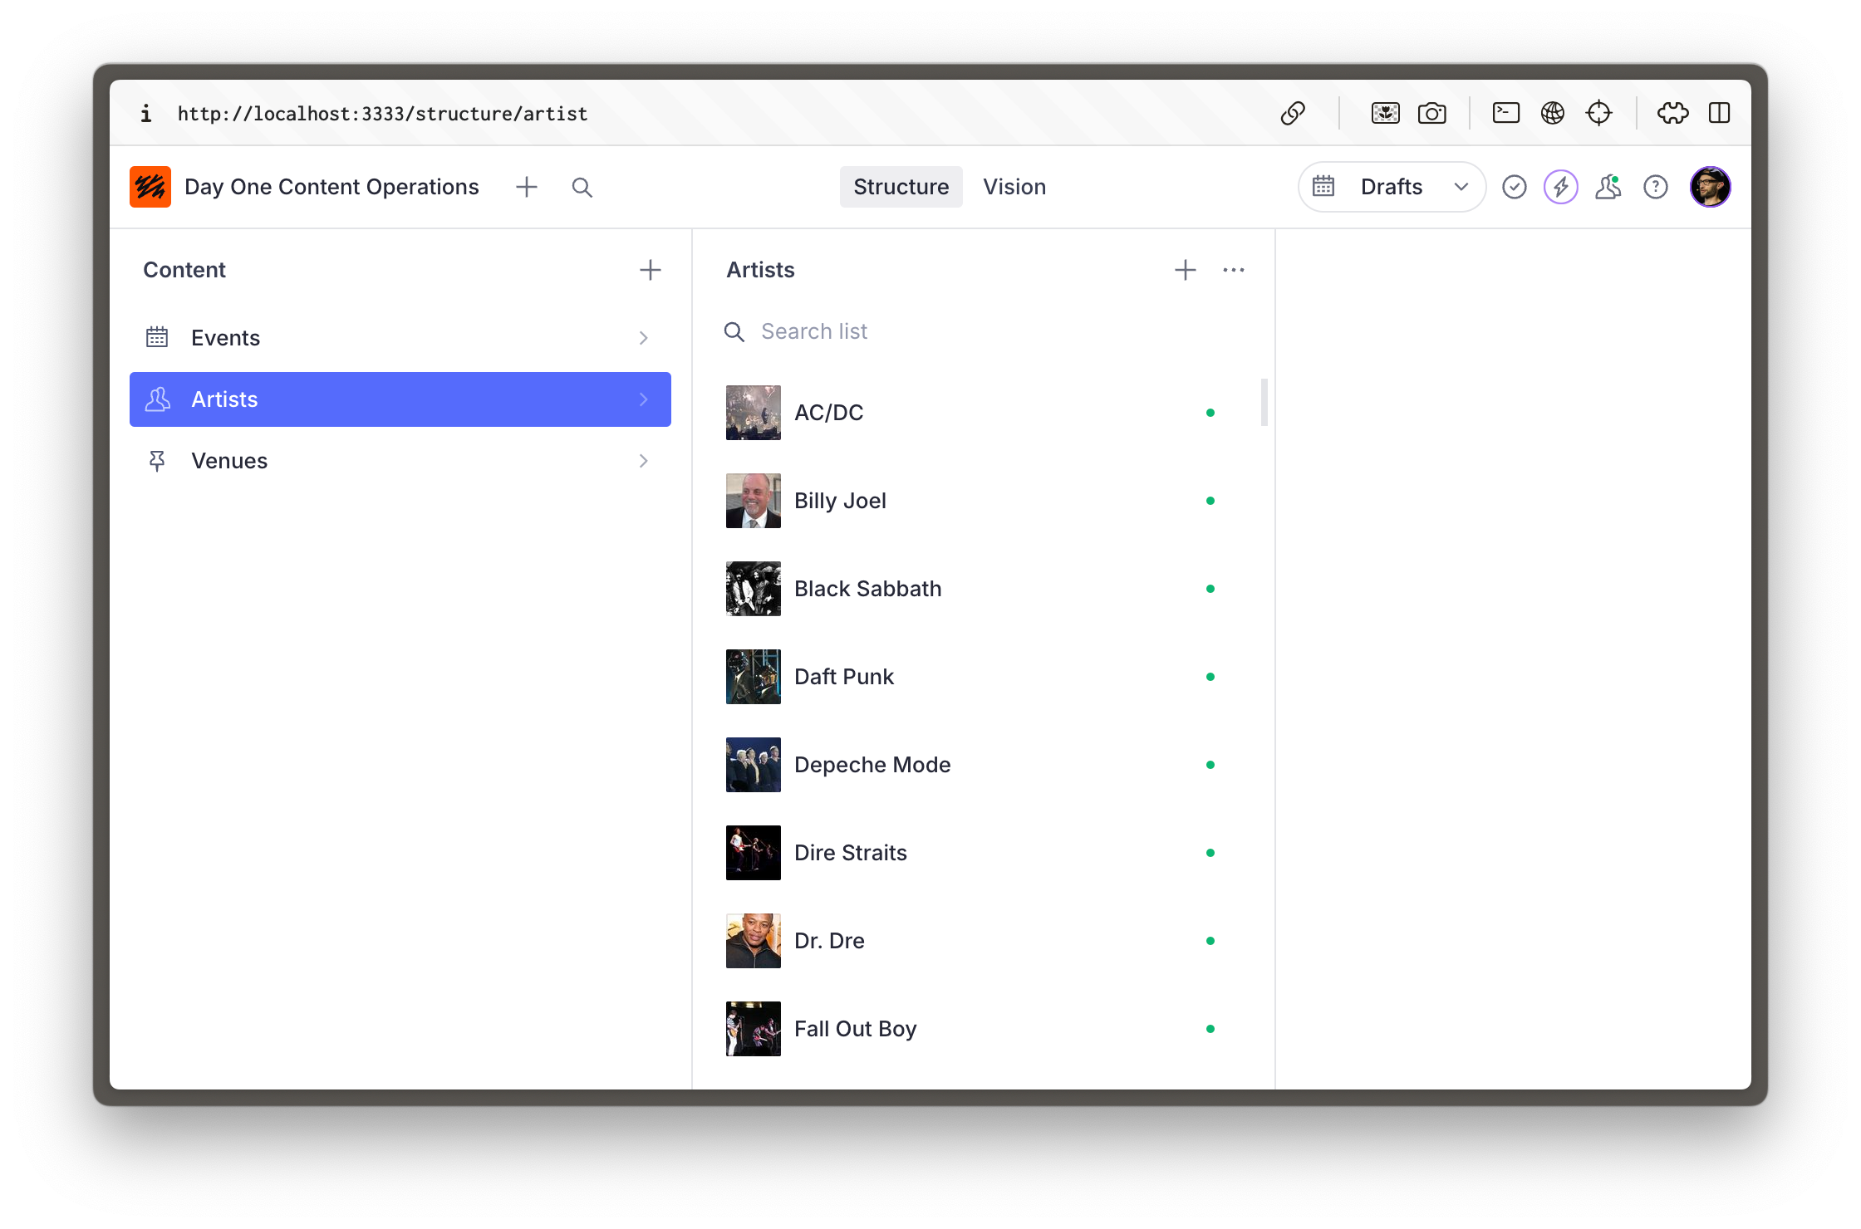
Task: Expand Venues with its chevron
Action: (x=643, y=461)
